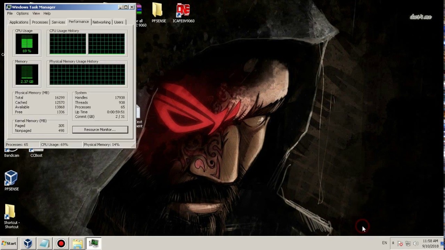Click the Memory usage meter gauge
Screen dimensions: 445x250
pyautogui.click(x=27, y=75)
